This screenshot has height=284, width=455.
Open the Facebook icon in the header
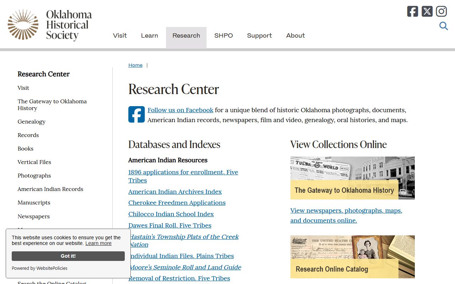(x=413, y=11)
